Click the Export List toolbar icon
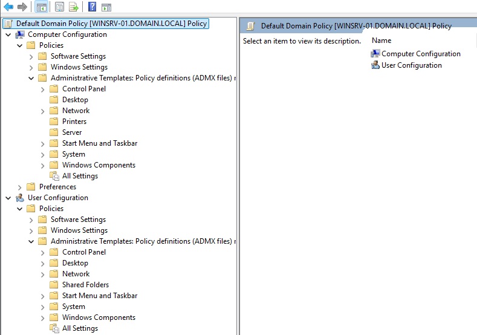477x335 pixels. [74, 7]
